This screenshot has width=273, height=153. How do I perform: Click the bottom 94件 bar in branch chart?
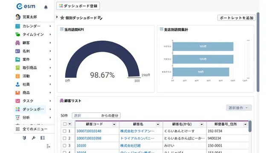pos(201,72)
